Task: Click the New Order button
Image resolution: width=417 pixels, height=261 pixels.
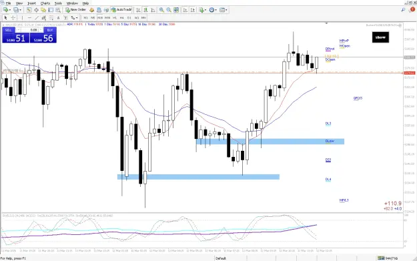Action: click(76, 10)
